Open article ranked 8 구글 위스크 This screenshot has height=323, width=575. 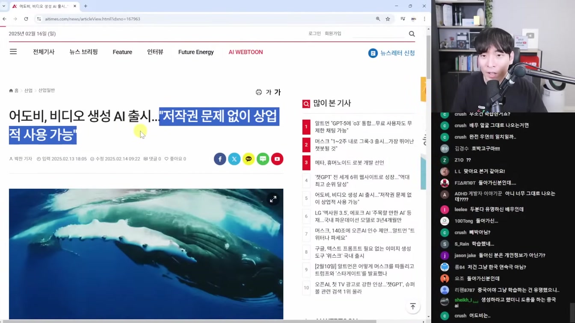(x=363, y=252)
